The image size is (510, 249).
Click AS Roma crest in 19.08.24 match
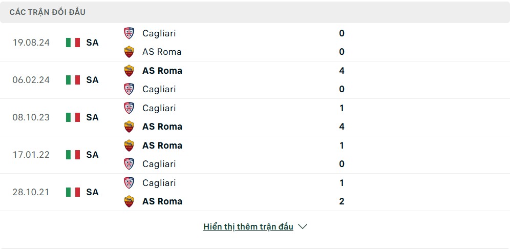click(x=129, y=52)
